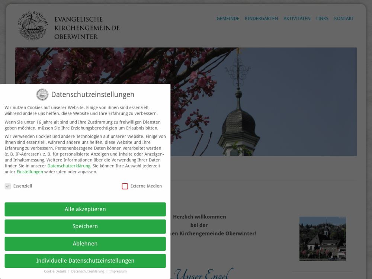Open Individuelle Datenschutzeinstellungen
This screenshot has height=279, width=372.
85,261
